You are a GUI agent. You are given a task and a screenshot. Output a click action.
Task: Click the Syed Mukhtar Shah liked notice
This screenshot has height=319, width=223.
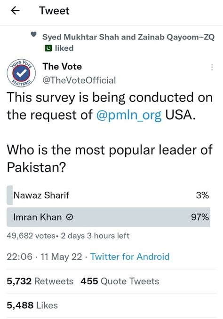click(128, 43)
